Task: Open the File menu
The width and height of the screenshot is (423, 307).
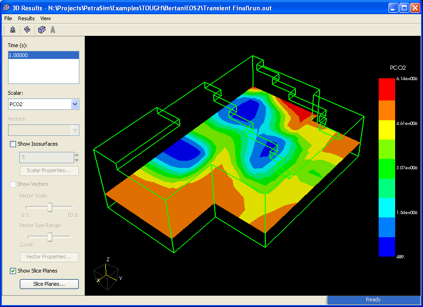Action: tap(8, 18)
